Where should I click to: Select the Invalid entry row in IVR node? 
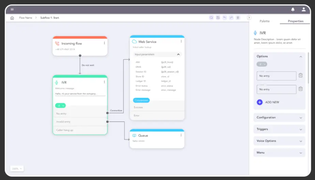(80, 122)
